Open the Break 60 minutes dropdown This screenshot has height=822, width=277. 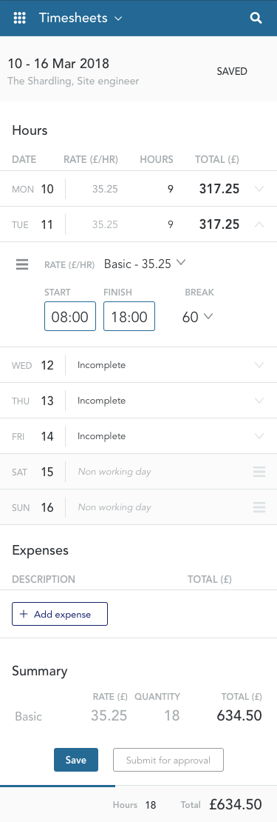point(197,317)
